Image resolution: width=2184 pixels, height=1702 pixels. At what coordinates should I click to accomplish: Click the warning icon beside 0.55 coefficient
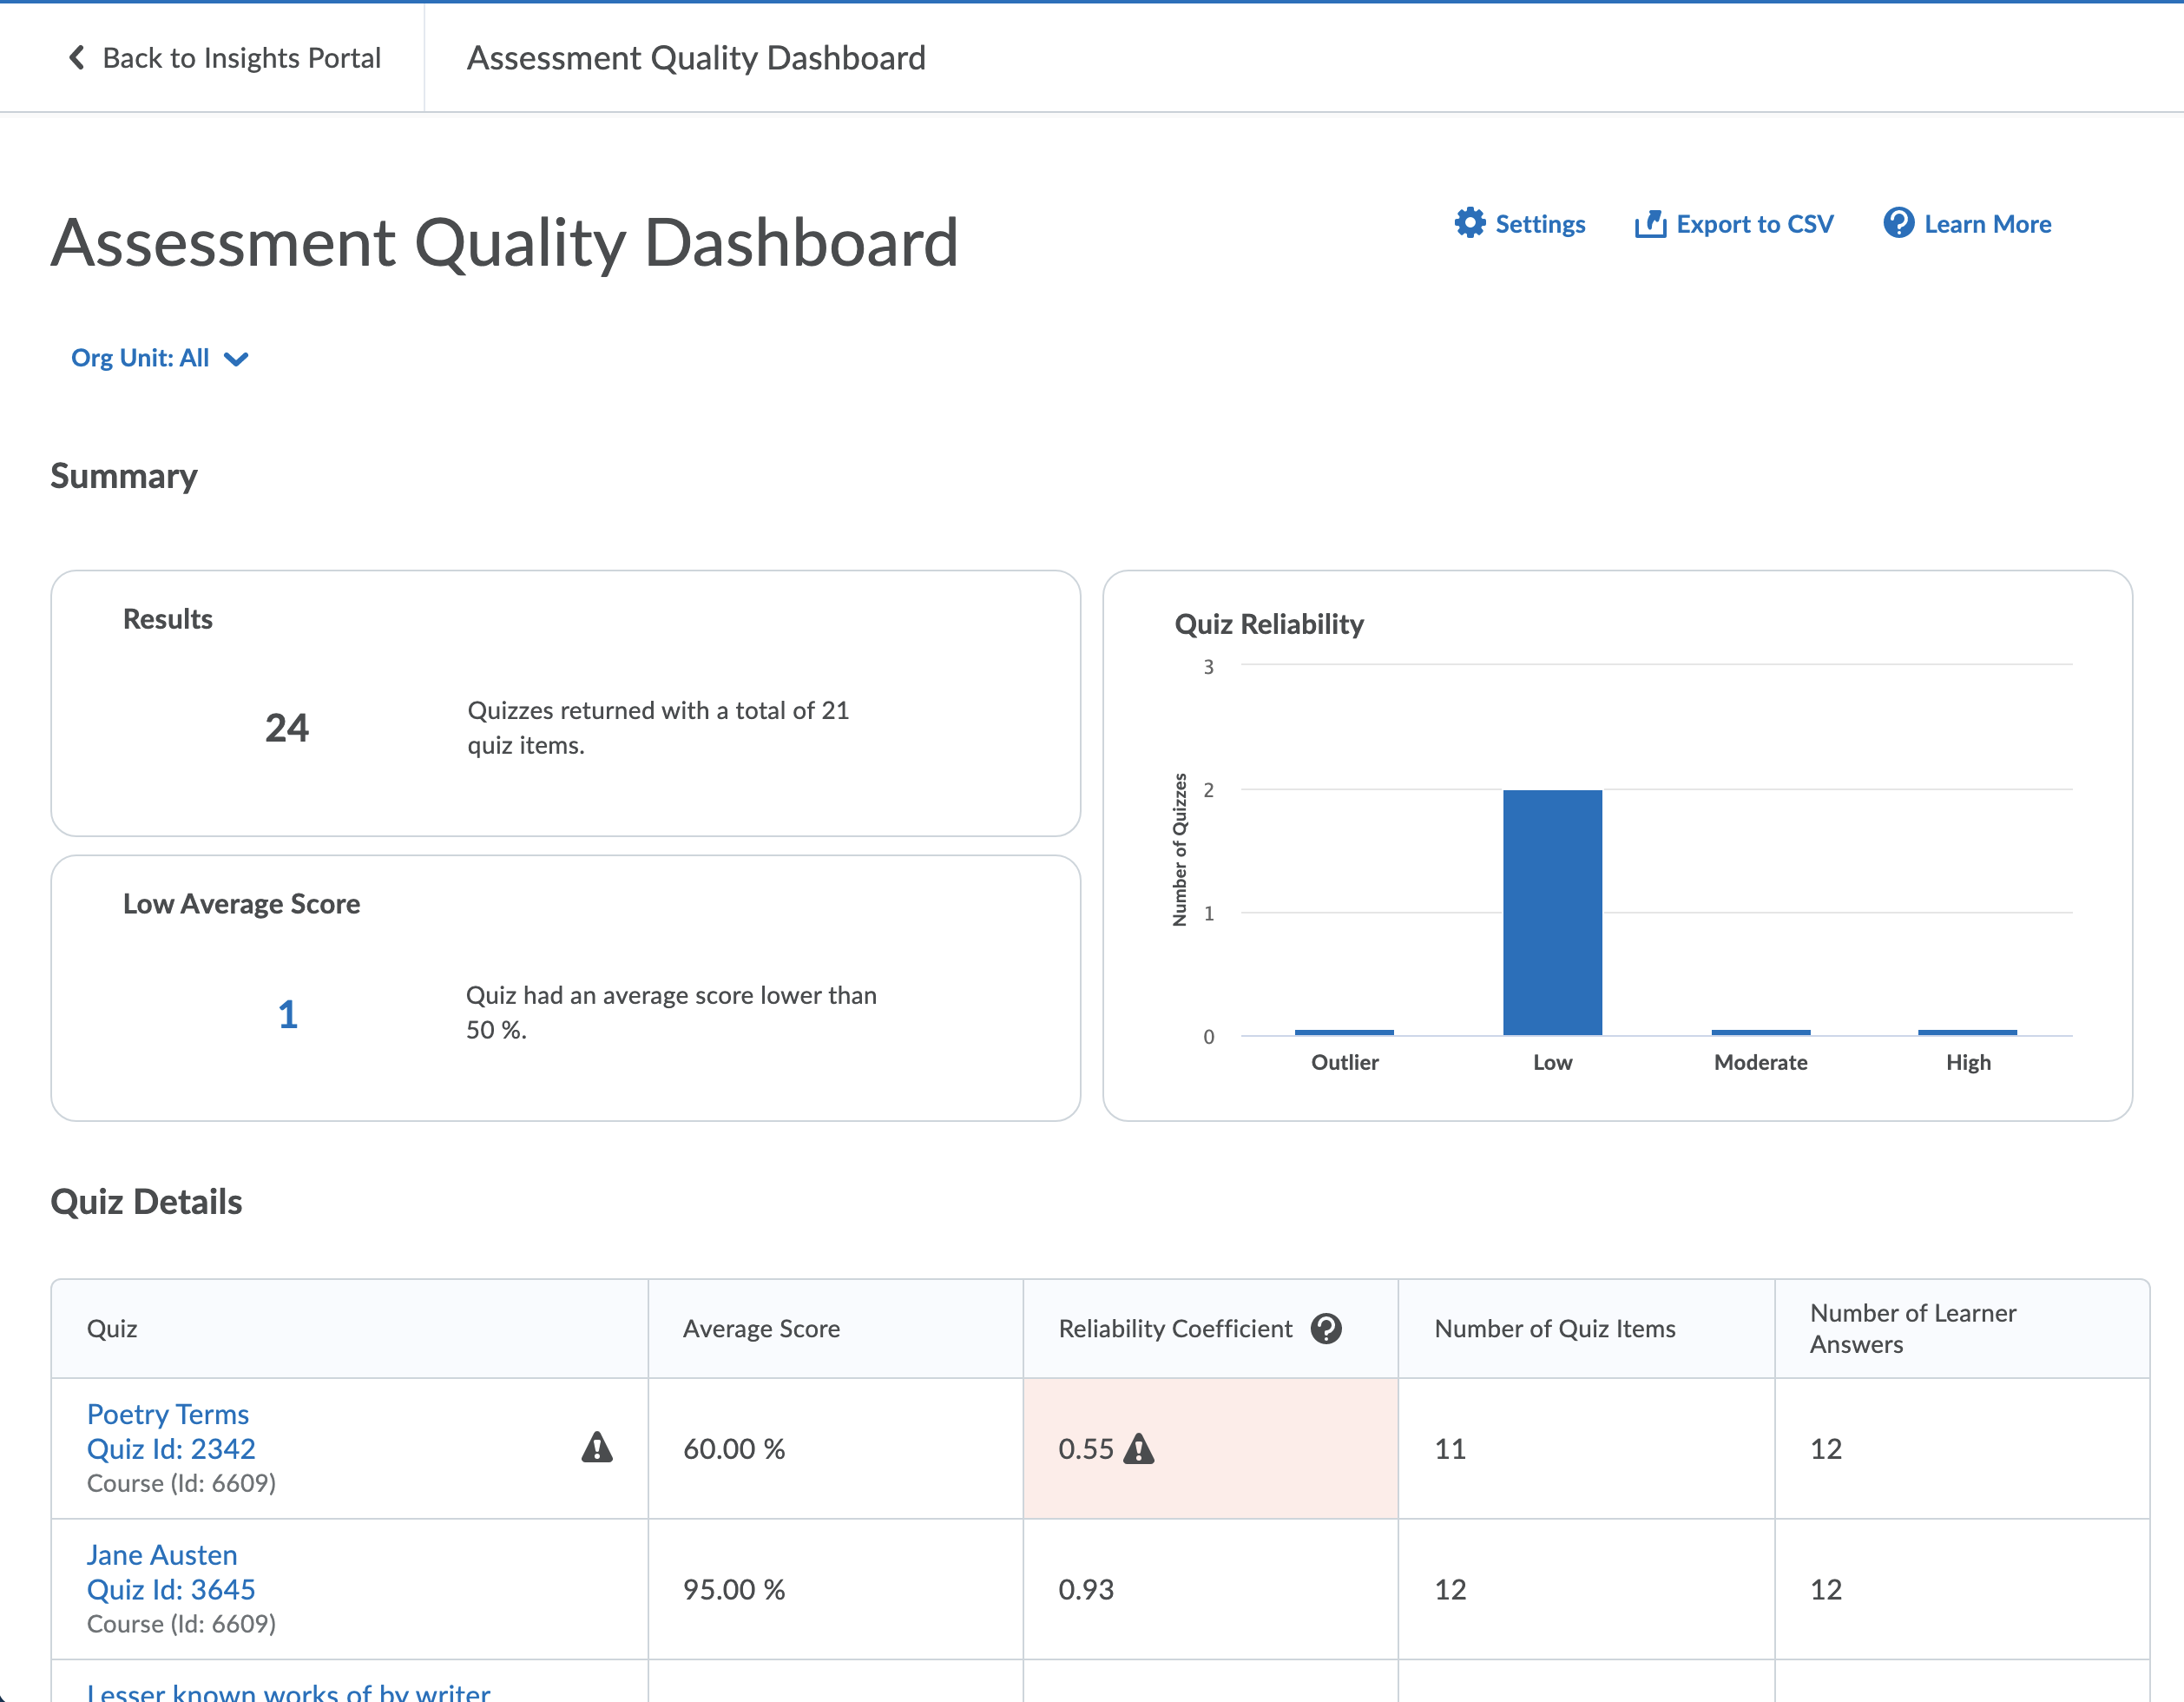pyautogui.click(x=1139, y=1448)
